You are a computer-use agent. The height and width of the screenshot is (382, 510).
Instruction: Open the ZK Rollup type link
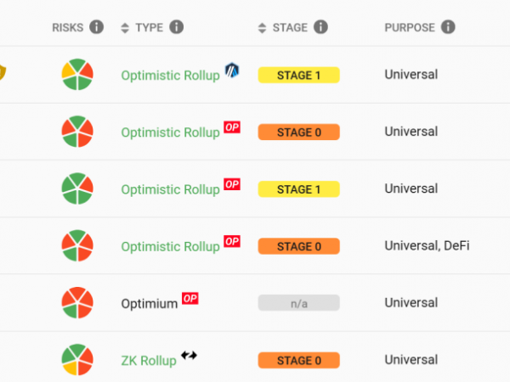click(x=149, y=361)
